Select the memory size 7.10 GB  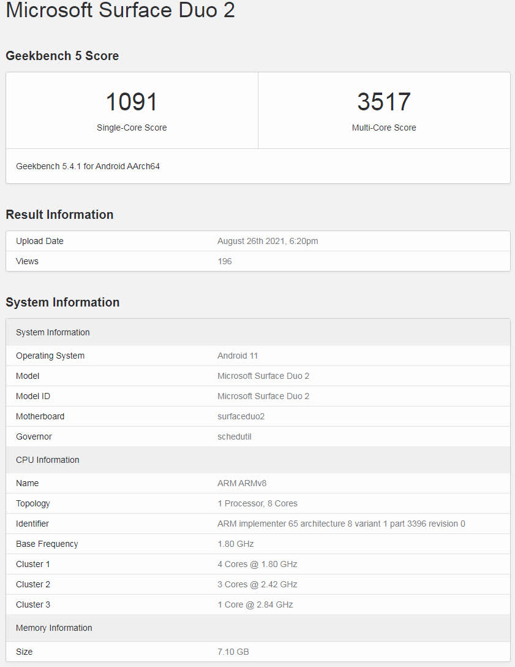(233, 652)
